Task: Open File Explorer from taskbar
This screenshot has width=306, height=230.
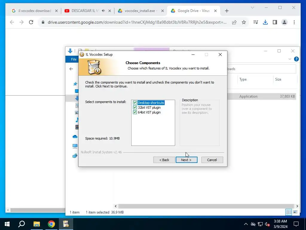Action: tap(36, 224)
